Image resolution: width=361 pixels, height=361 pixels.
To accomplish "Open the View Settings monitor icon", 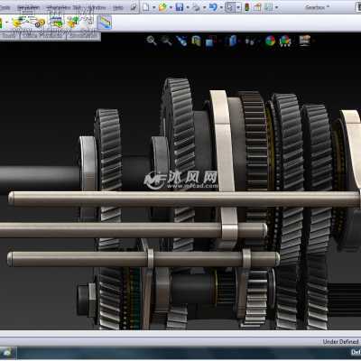I will point(305,41).
